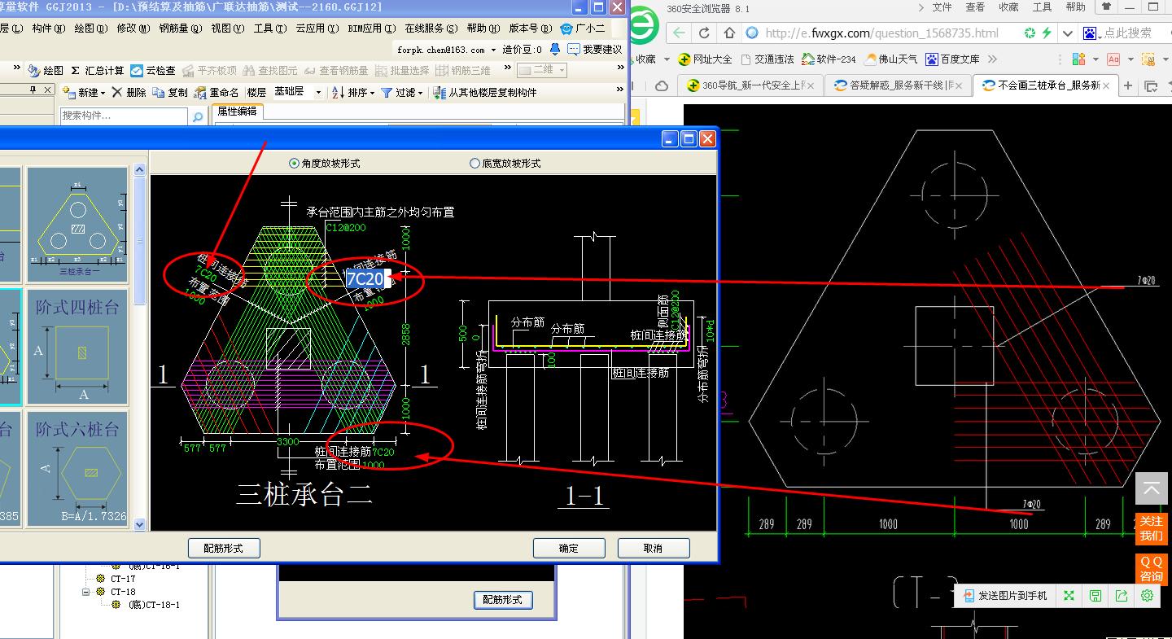This screenshot has width=1172, height=639.
Task: Click the 绘图 drawing tool in GGJ toolbar
Action: [x=46, y=71]
